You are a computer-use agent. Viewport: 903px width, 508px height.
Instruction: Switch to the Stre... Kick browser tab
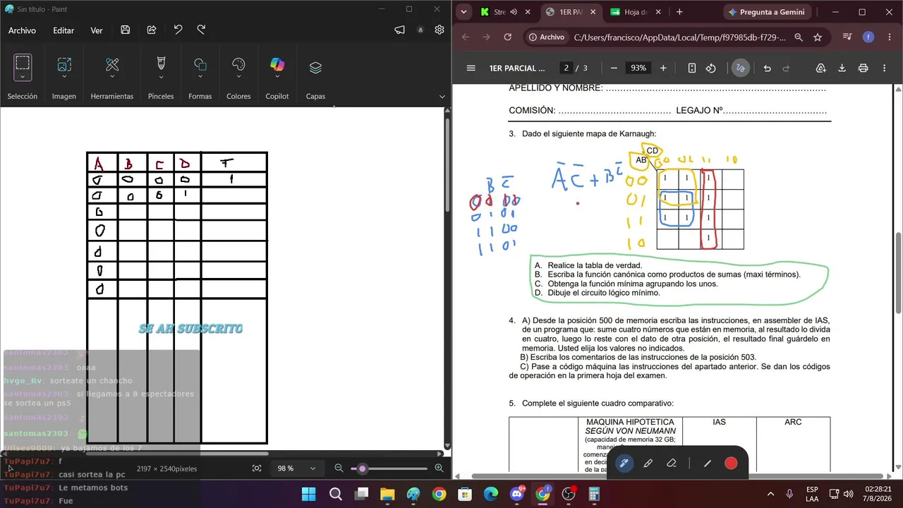[501, 12]
